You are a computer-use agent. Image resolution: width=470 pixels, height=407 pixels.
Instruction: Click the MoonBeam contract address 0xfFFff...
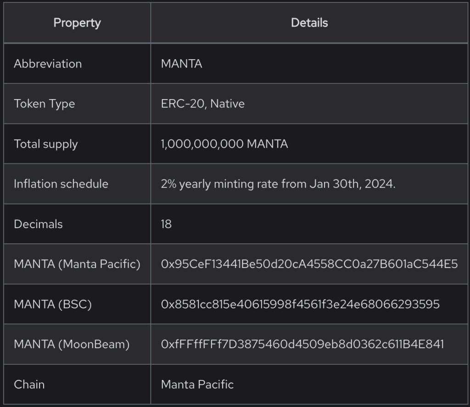pos(302,344)
